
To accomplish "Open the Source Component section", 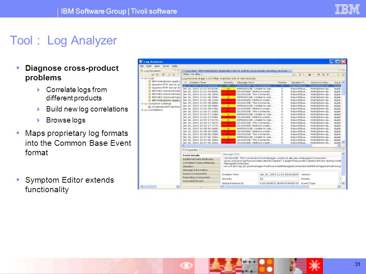I will click(201, 174).
